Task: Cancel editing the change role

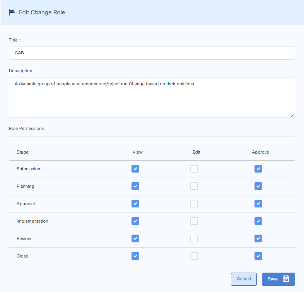Action: coord(244,279)
